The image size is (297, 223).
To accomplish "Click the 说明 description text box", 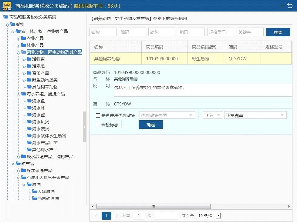I will tap(203, 90).
